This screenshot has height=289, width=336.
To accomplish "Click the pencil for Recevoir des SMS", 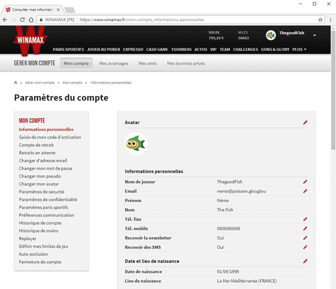I will click(305, 247).
